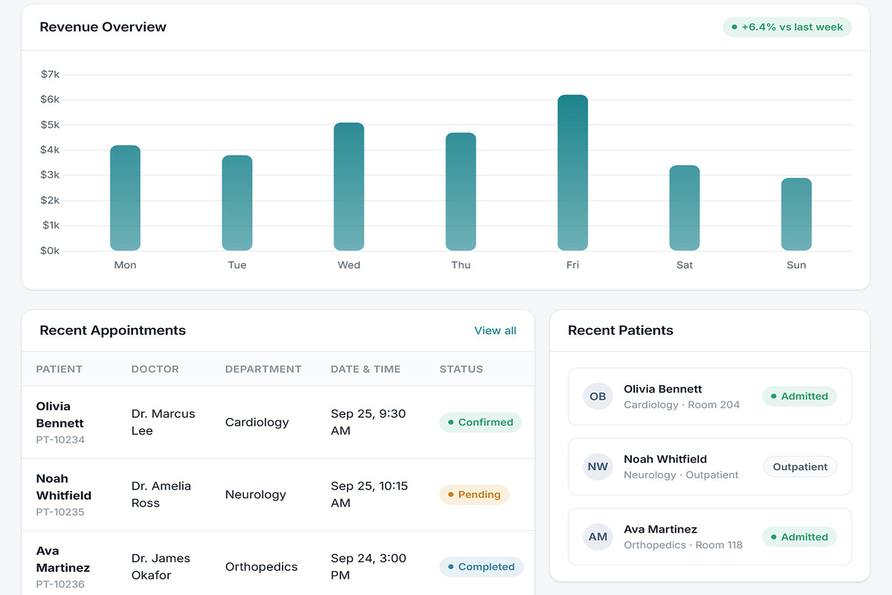Click Noah Whitfield name in Recent Patients
Viewport: 892px width, 595px height.
click(665, 459)
